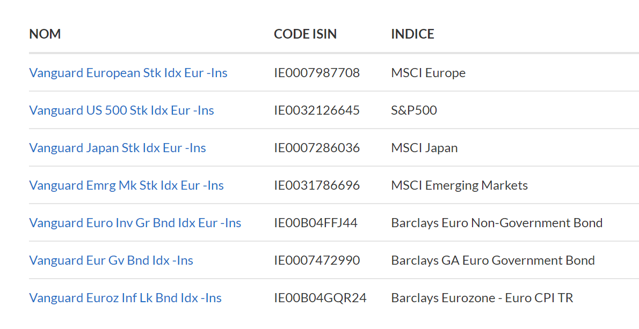Click the INDICE column header
639x329 pixels.
413,34
